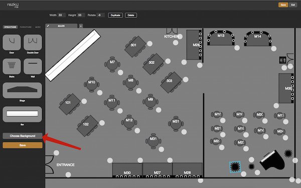Select the highlighted plant in blue box
This screenshot has width=301, height=188.
[235, 167]
